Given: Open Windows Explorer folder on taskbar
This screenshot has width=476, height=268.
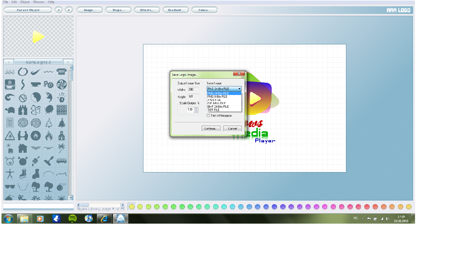Looking at the screenshot, I should tap(24, 219).
